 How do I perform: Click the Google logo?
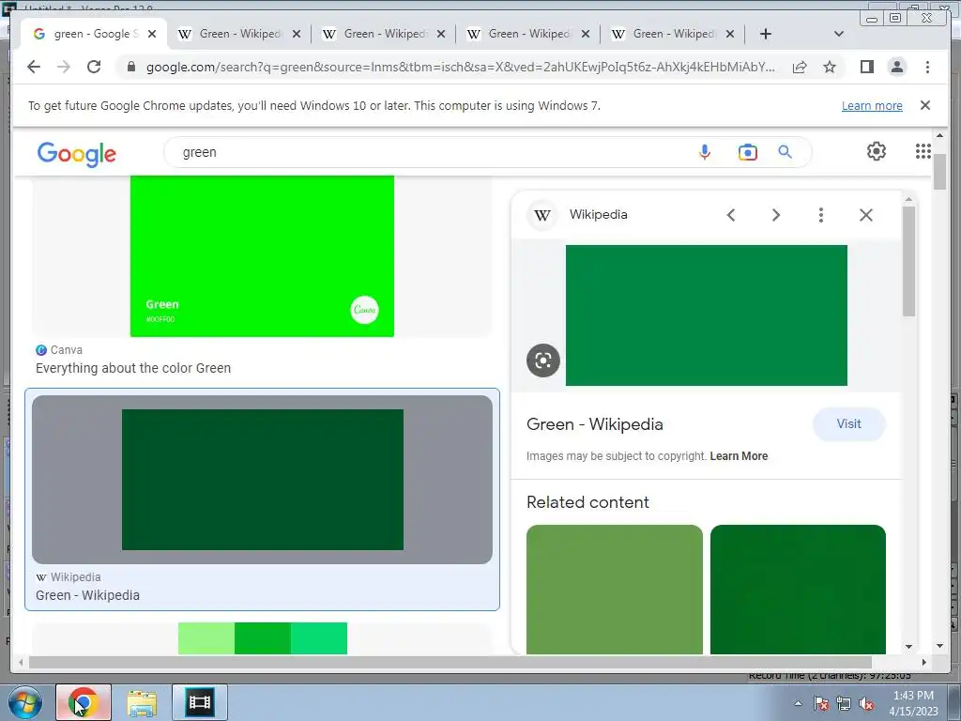click(77, 153)
